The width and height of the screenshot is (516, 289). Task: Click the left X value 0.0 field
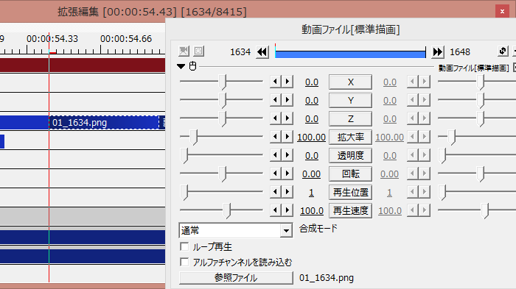coord(312,82)
